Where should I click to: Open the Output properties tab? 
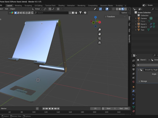point(134,69)
